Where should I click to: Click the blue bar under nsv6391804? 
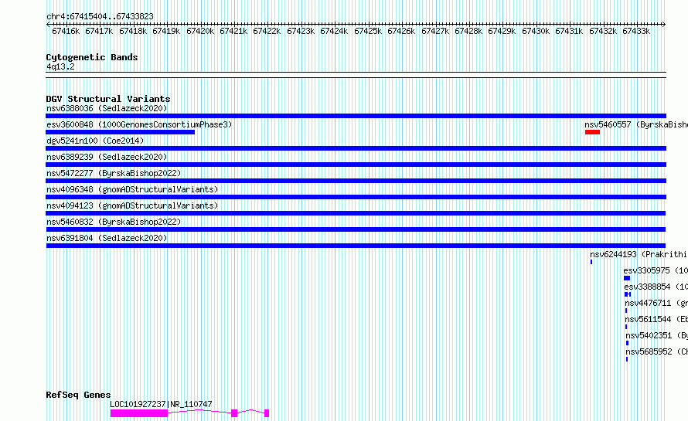[x=356, y=246]
